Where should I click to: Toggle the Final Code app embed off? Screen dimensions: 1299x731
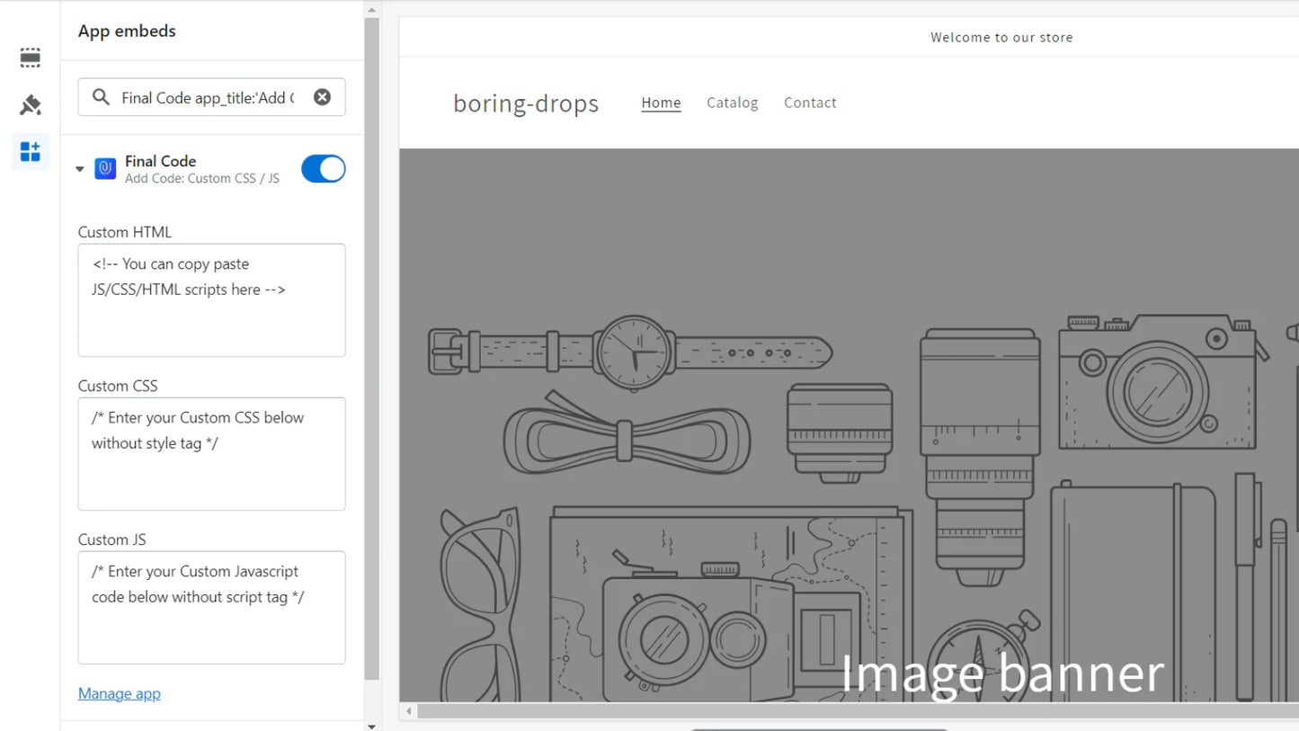tap(323, 169)
